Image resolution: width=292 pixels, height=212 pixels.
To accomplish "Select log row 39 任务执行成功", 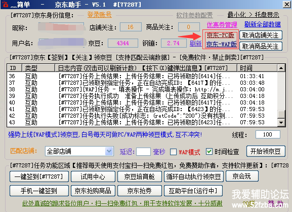I will pos(142,96).
